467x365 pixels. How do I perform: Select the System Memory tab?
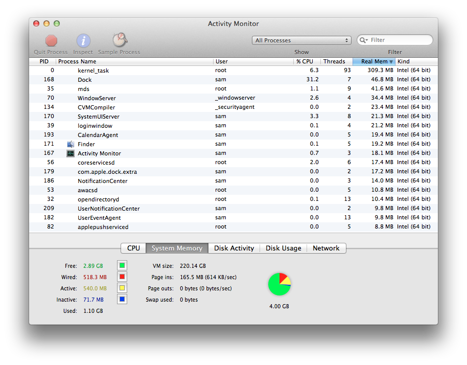(177, 248)
